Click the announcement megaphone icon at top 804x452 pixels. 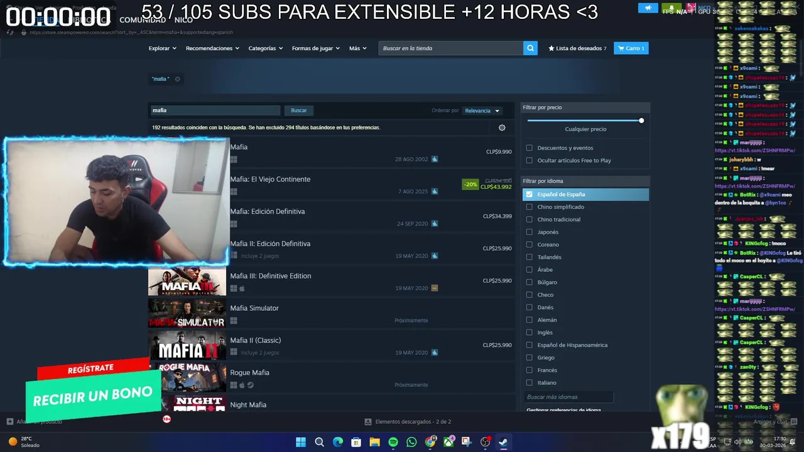click(648, 8)
